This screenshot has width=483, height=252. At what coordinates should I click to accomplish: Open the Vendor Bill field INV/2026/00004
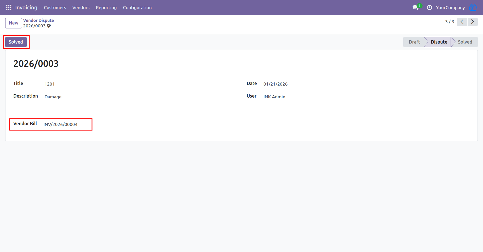[x=60, y=124]
